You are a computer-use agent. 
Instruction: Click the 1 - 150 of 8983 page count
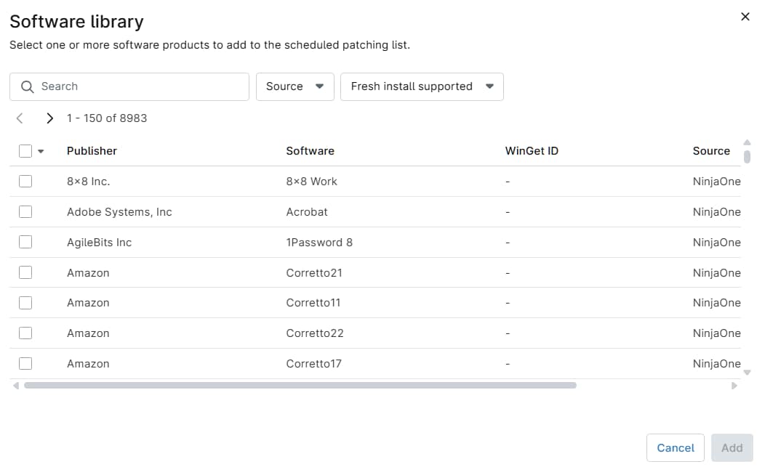107,118
